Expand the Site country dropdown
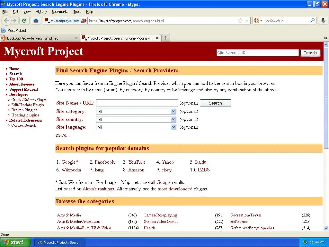This screenshot has width=329, height=247. (136, 119)
